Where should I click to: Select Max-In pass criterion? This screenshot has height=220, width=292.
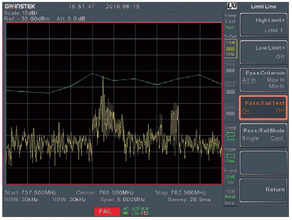276,80
